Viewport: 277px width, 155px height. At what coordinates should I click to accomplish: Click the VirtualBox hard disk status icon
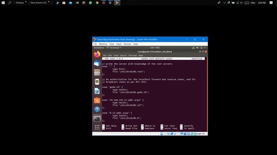point(161,134)
